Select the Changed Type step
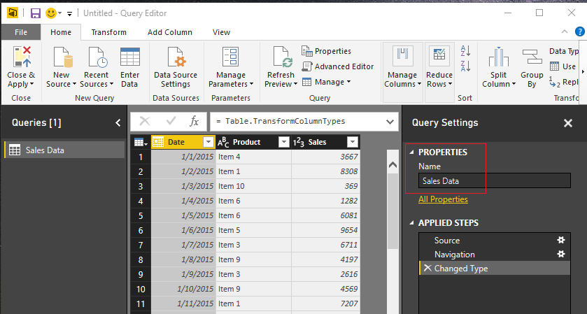 coord(495,269)
